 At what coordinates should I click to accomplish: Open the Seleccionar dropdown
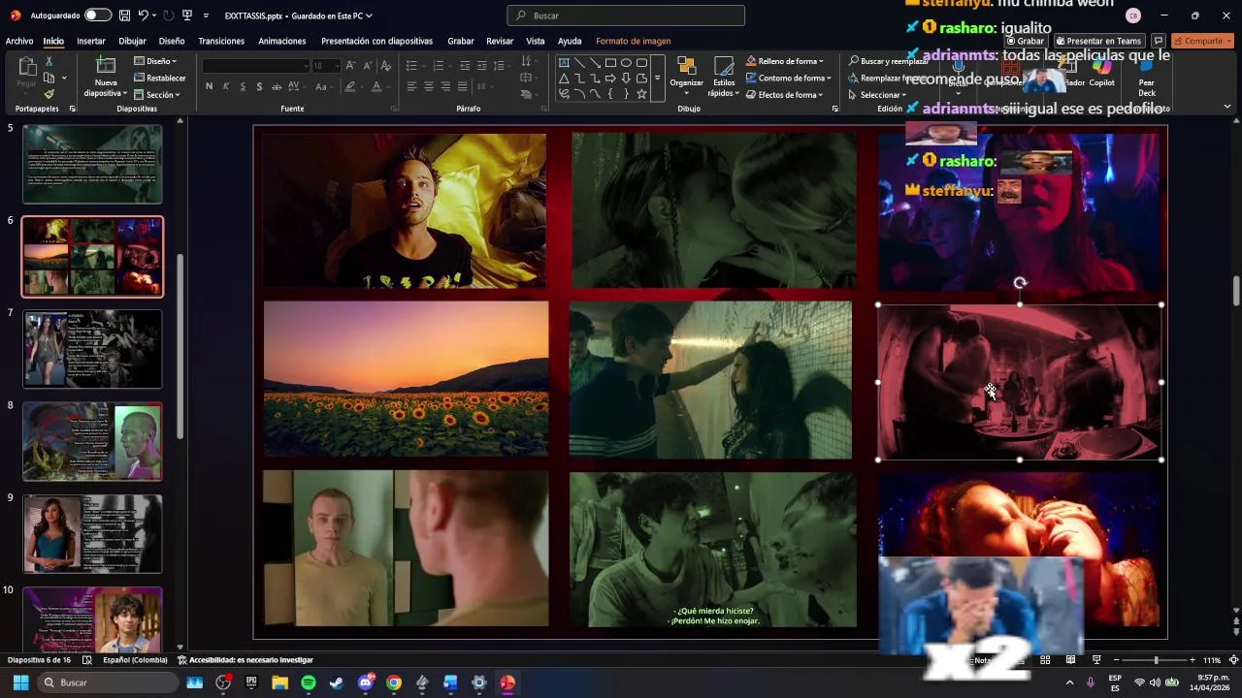[878, 95]
